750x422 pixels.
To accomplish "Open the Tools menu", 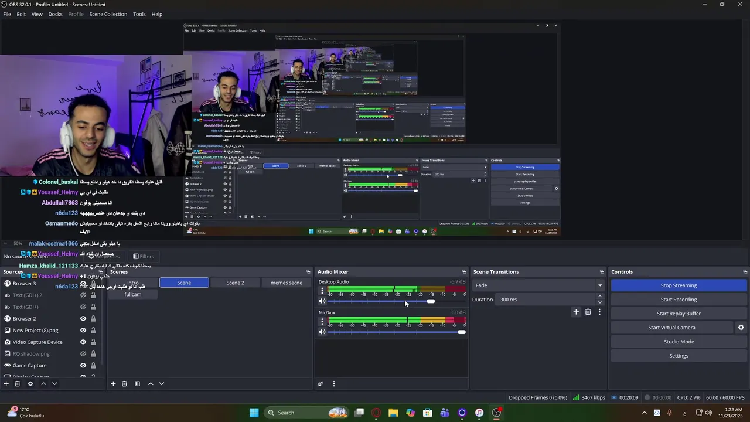I will 139,14.
